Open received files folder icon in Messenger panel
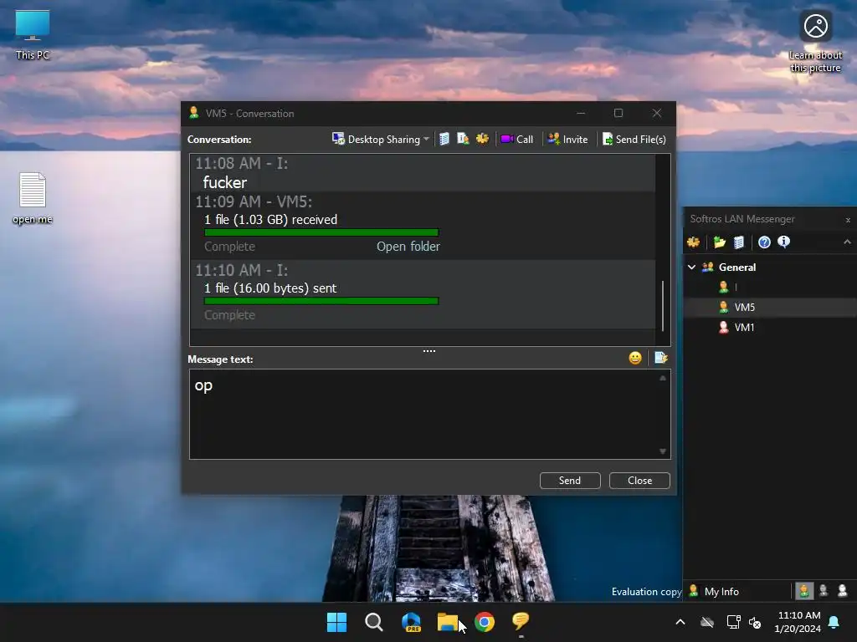857x642 pixels. coord(719,242)
